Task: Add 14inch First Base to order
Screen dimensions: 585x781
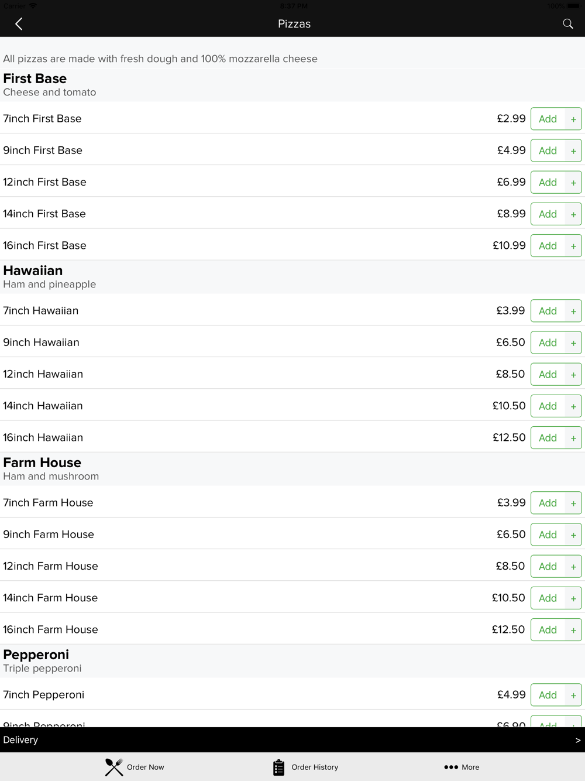Action: click(556, 214)
